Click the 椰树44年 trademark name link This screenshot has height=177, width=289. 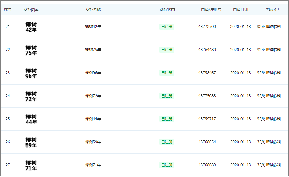coord(93,119)
